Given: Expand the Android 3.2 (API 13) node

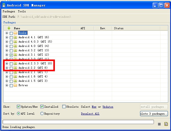Looking at the screenshot, I should 7,51.
